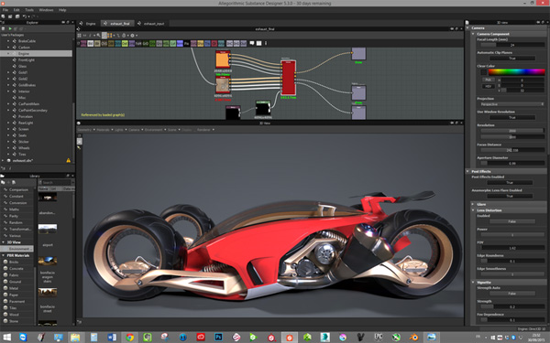The width and height of the screenshot is (550, 343).
Task: Launch Blender from the Windows taskbar
Action: pos(414,337)
